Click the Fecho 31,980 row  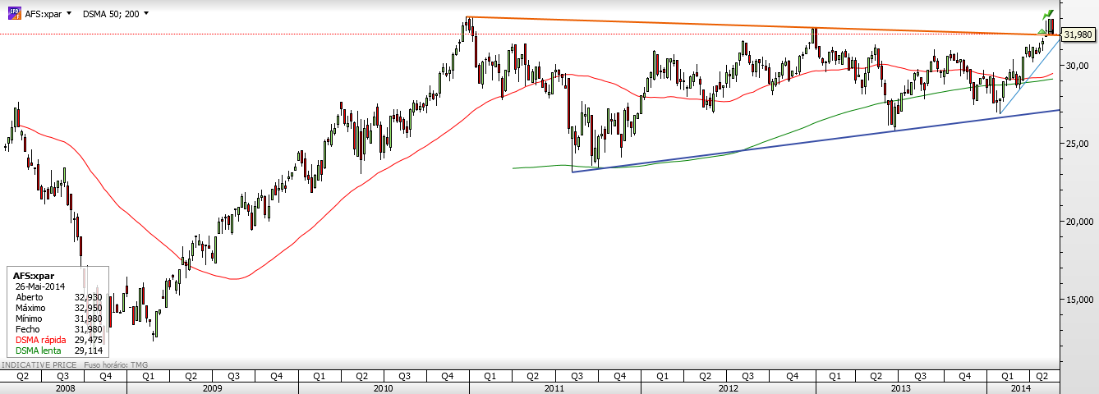click(x=57, y=329)
